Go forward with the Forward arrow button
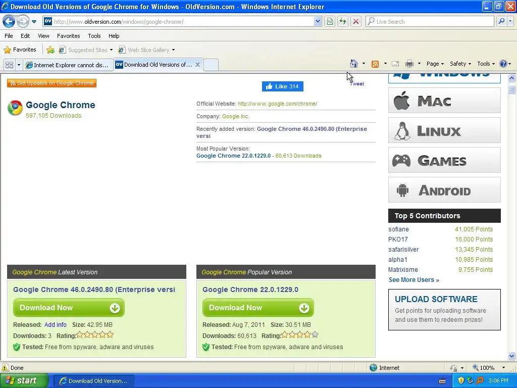 [x=23, y=22]
